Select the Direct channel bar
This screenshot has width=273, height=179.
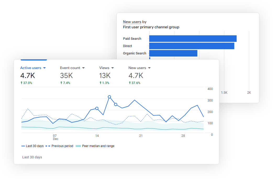pos(192,46)
